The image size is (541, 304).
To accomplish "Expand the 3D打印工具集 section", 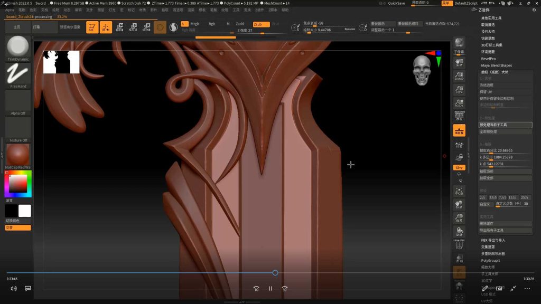I will 492,45.
